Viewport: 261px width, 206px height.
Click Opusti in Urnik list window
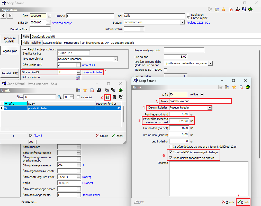[102, 136]
